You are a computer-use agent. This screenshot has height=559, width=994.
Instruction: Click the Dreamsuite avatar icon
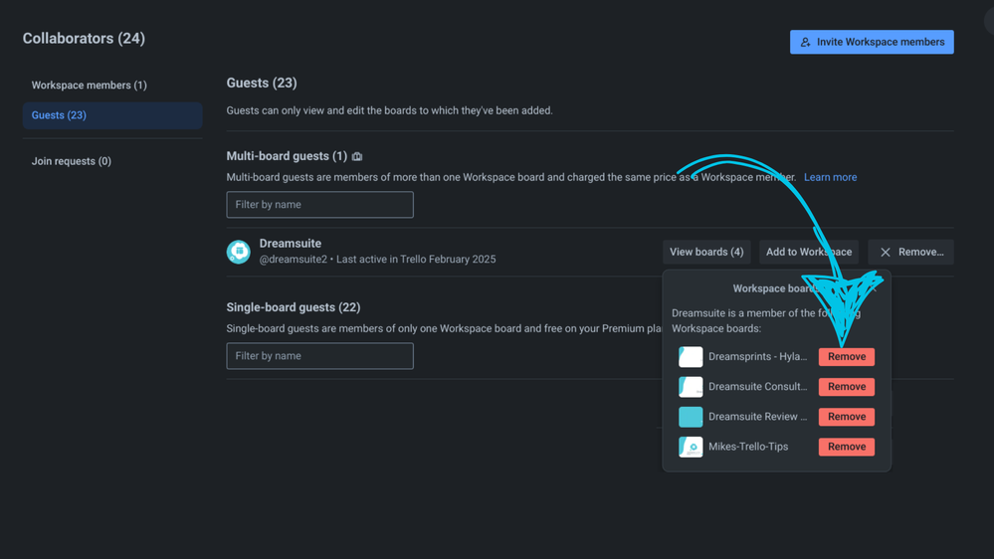[239, 252]
